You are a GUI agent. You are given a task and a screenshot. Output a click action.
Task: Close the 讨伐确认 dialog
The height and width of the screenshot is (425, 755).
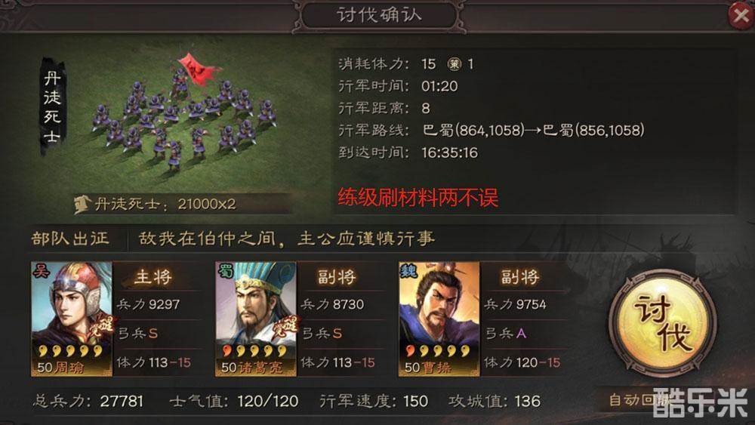coord(741,15)
